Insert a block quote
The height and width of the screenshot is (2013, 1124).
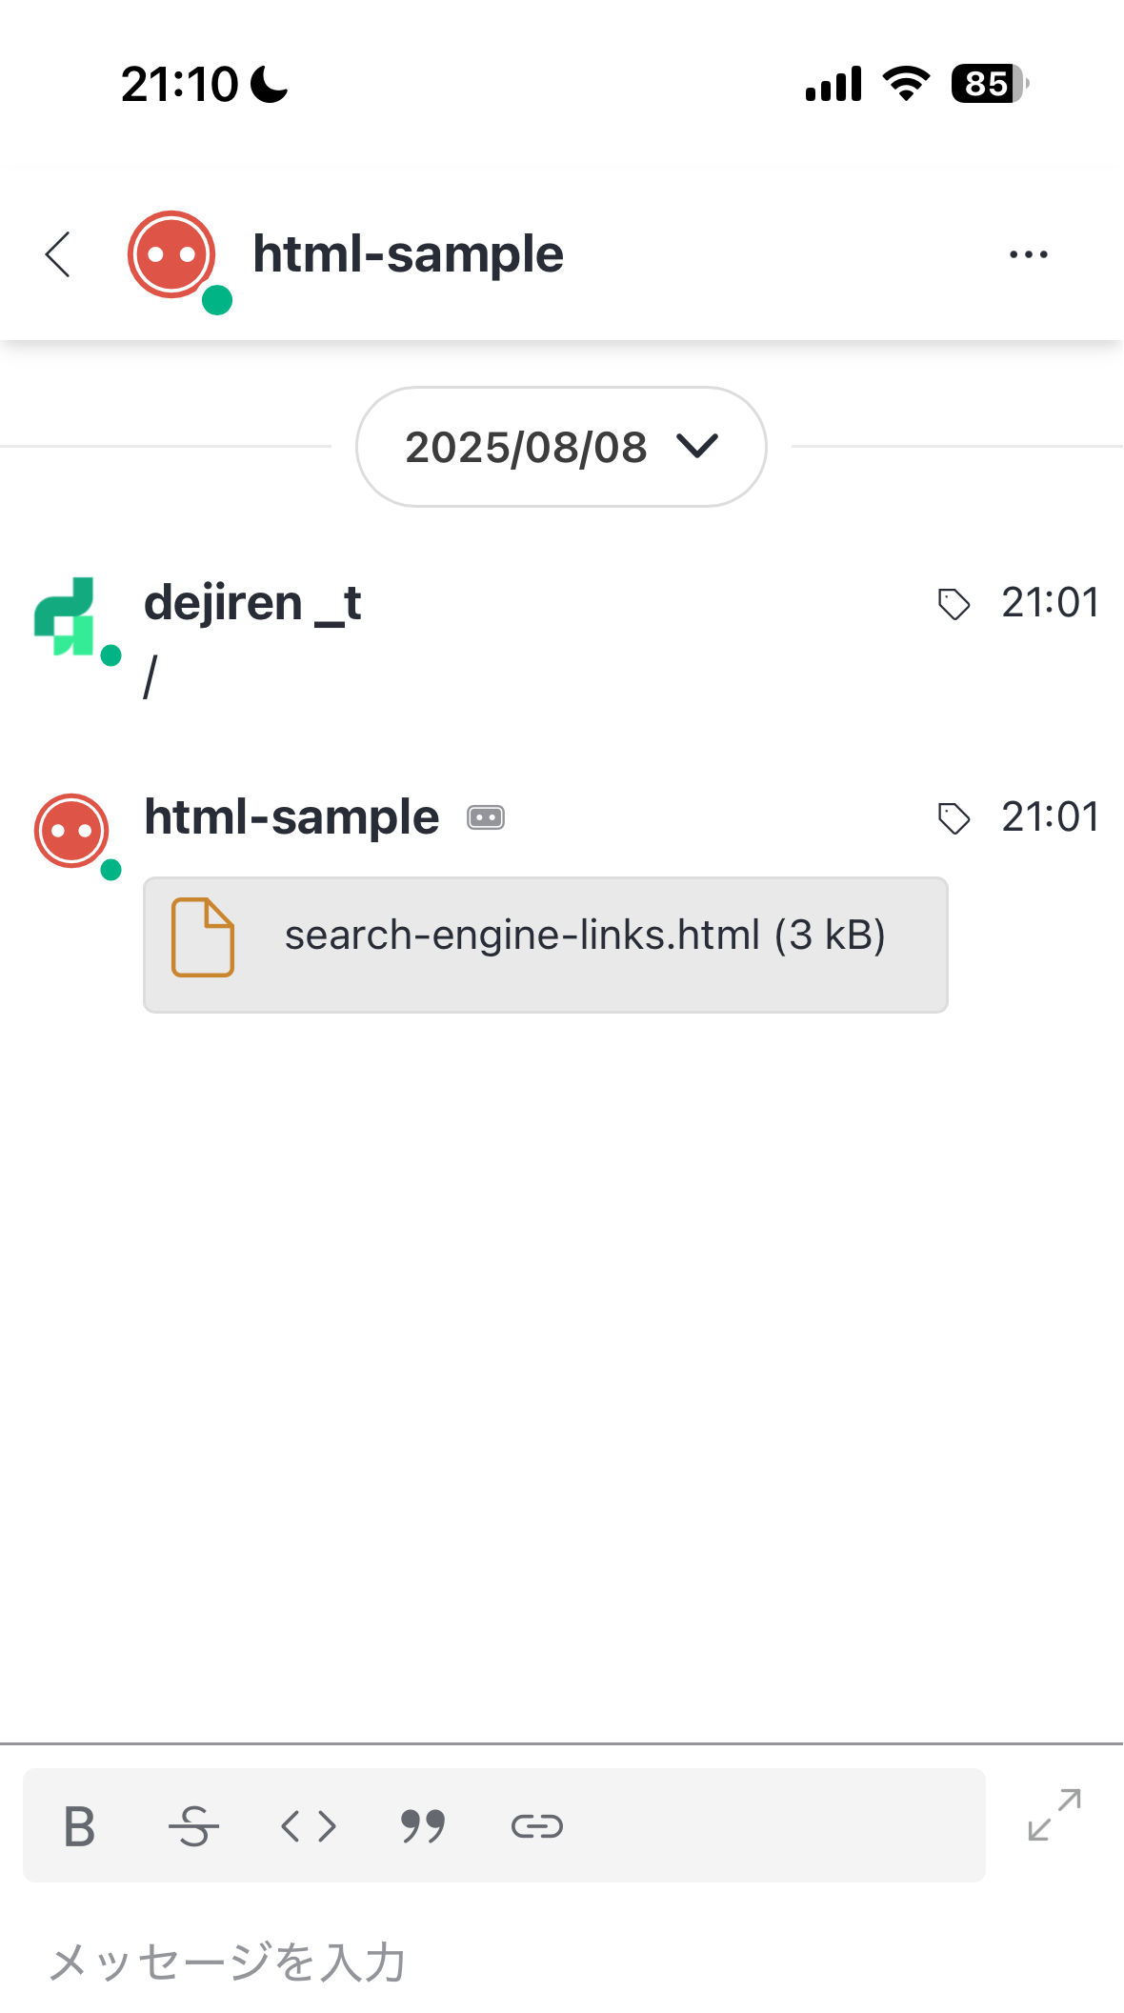(x=423, y=1826)
